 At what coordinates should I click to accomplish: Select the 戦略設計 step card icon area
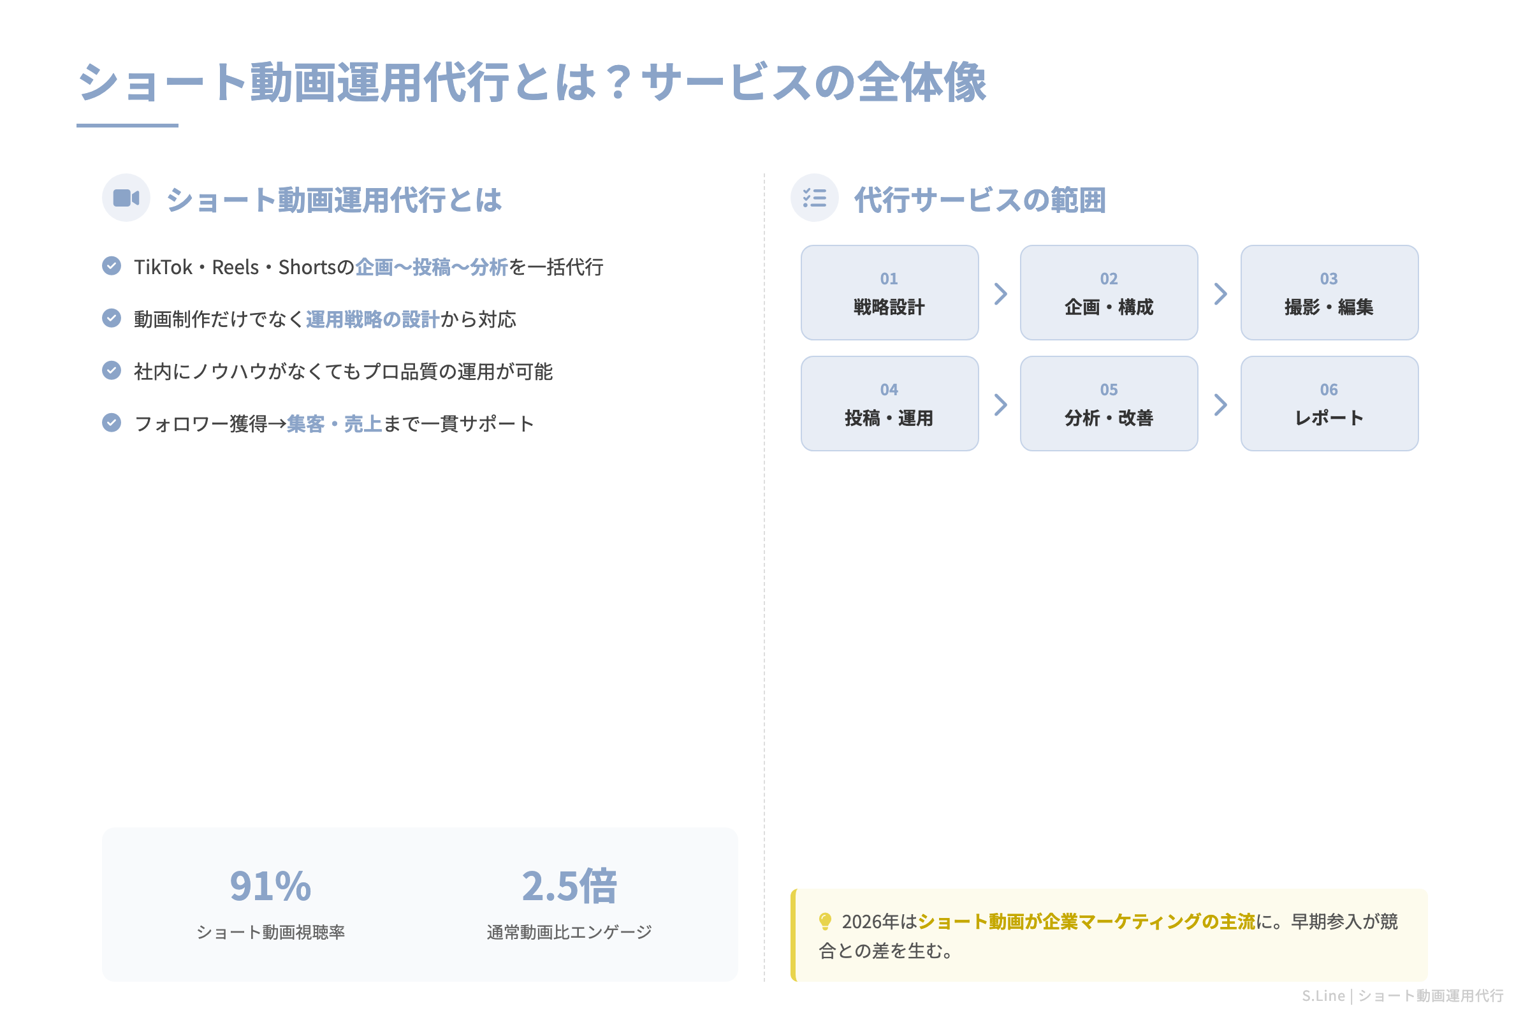[889, 292]
